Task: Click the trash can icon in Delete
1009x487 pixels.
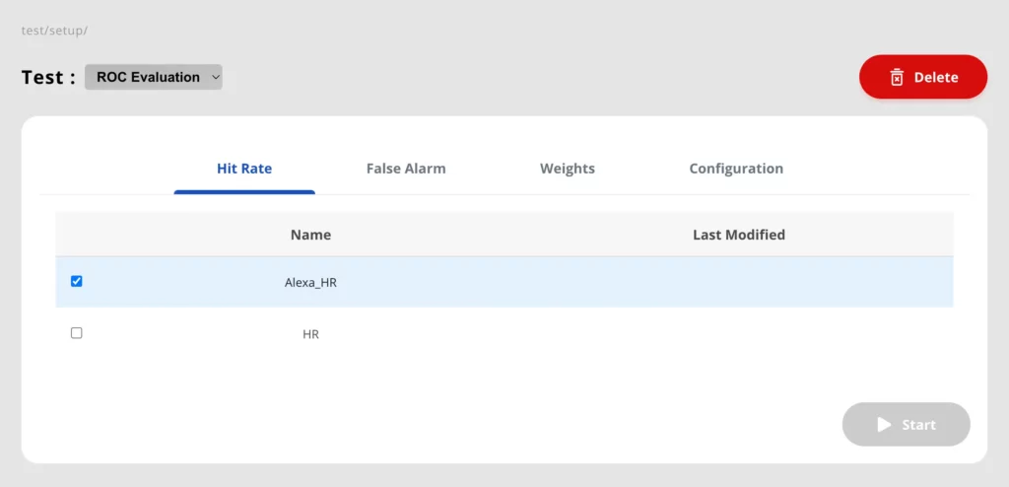Action: (897, 77)
